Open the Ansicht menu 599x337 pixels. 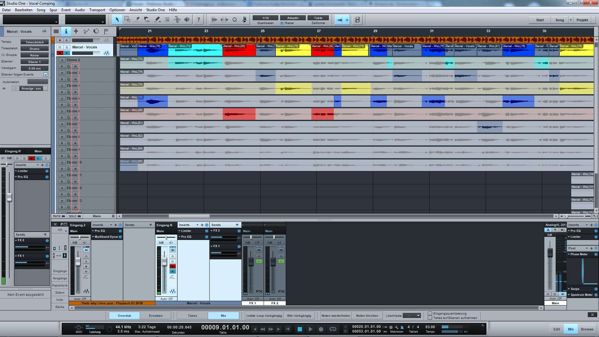click(136, 10)
